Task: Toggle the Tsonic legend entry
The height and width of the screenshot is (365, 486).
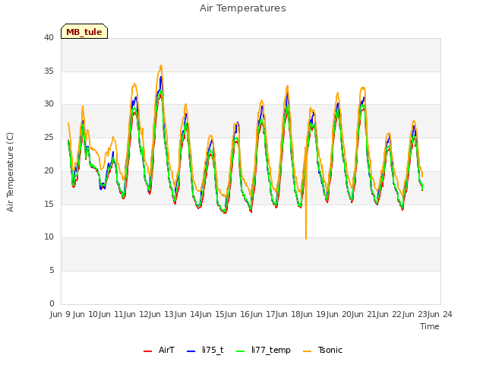Action: pyautogui.click(x=323, y=350)
